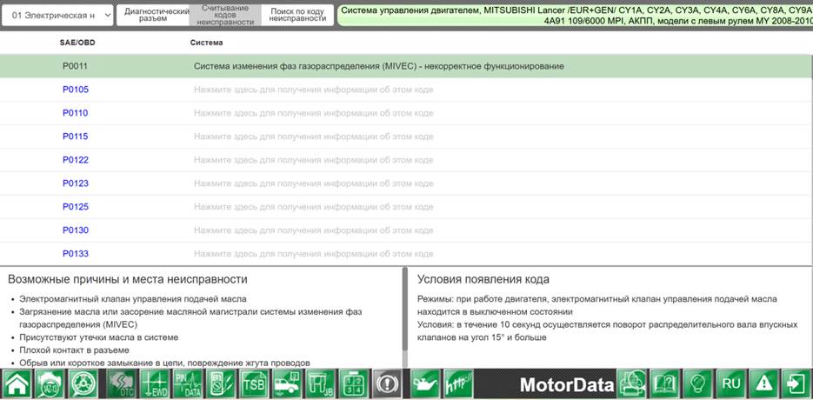
Task: Open the TSB bulletins icon
Action: [x=254, y=384]
